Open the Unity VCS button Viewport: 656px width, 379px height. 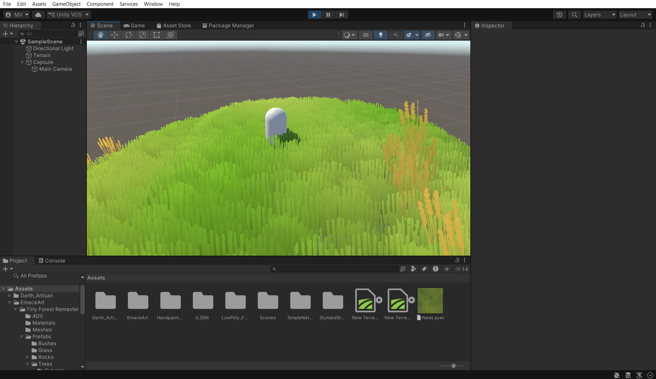(69, 15)
